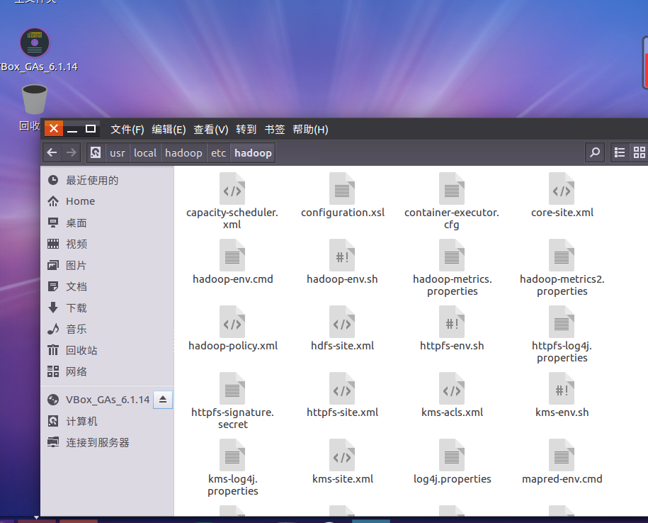Open the 书签 menu
This screenshot has width=648, height=523.
pos(274,130)
